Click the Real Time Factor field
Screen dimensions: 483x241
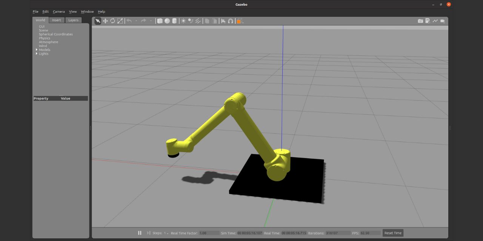point(209,233)
